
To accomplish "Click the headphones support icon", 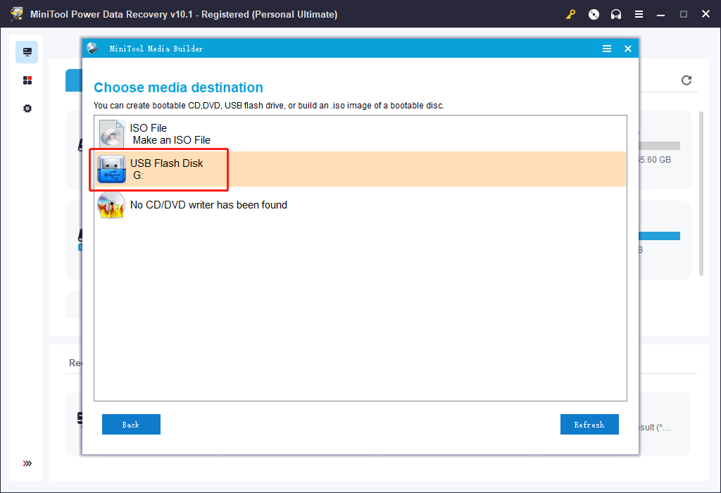I will 616,14.
